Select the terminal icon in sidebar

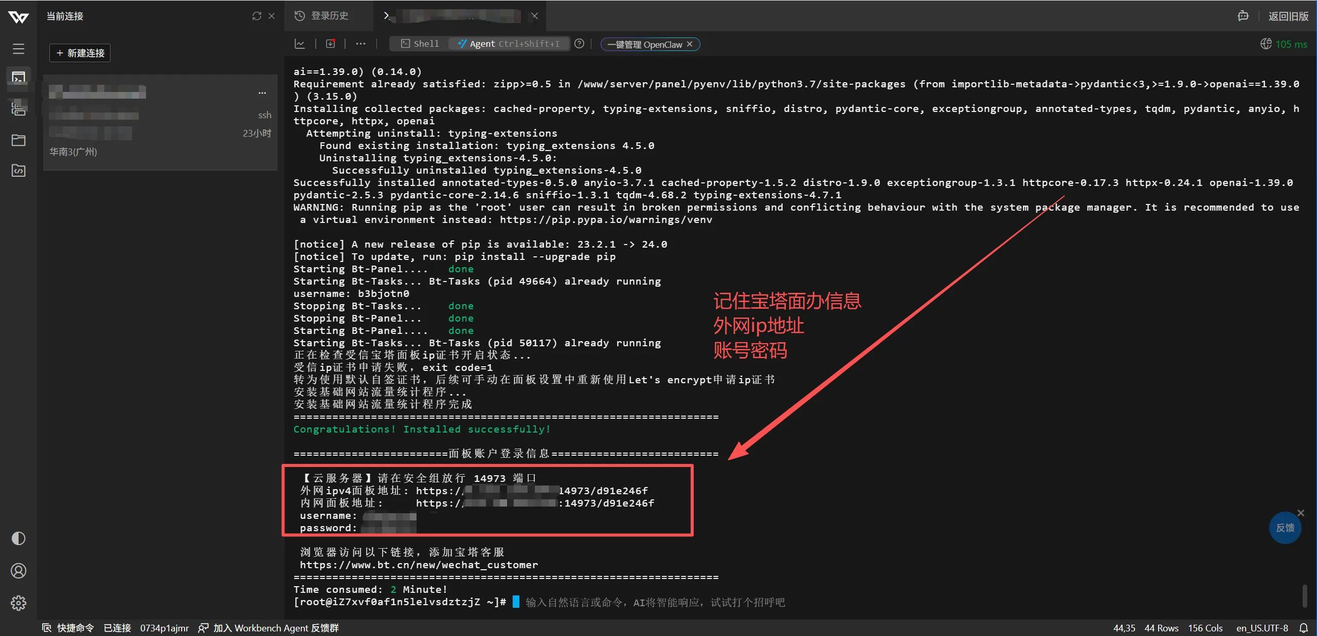19,78
